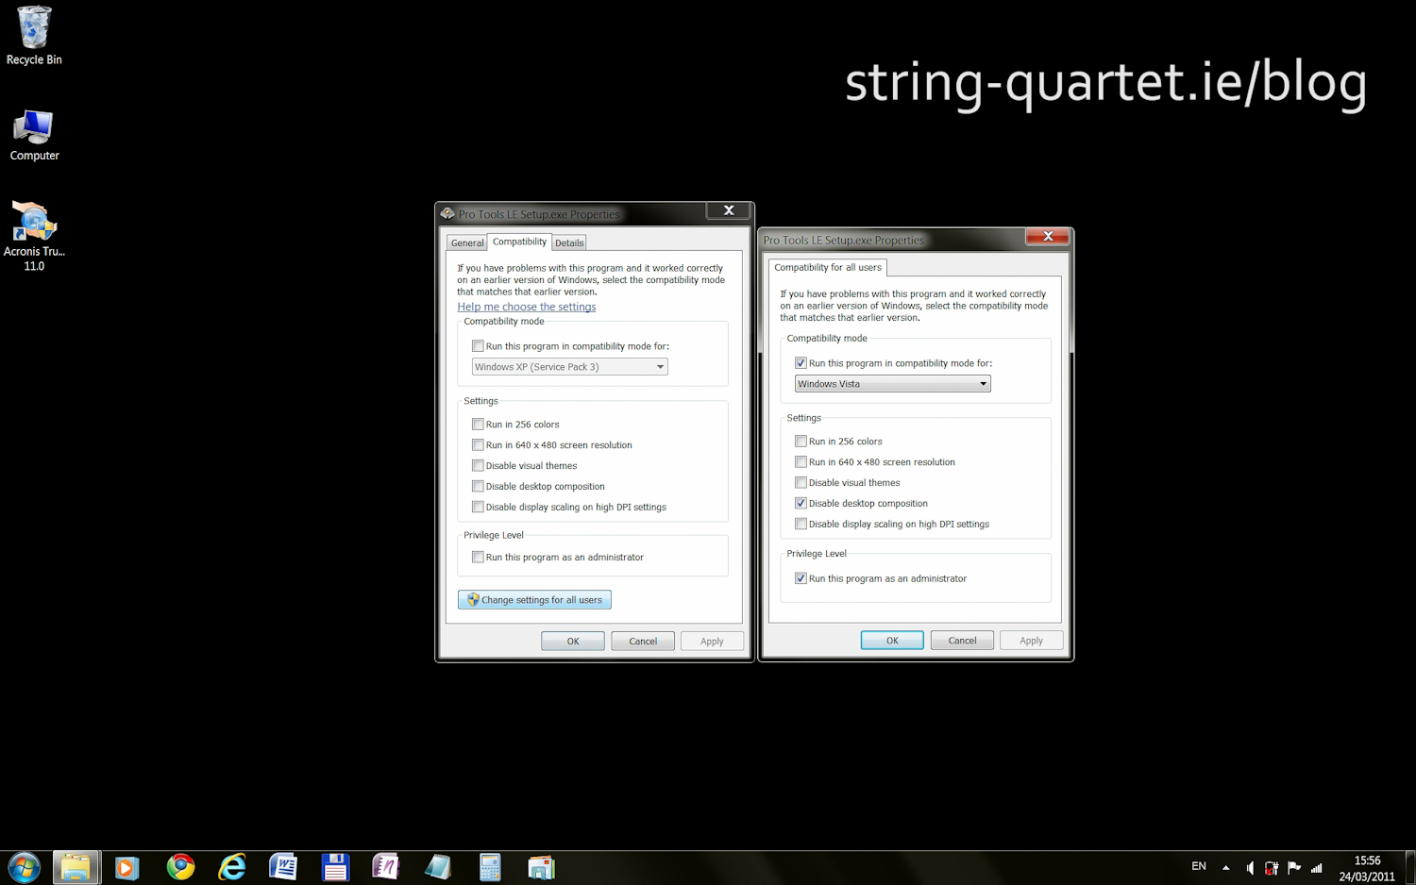
Task: Click Cancel in the all-users window
Action: tap(962, 641)
